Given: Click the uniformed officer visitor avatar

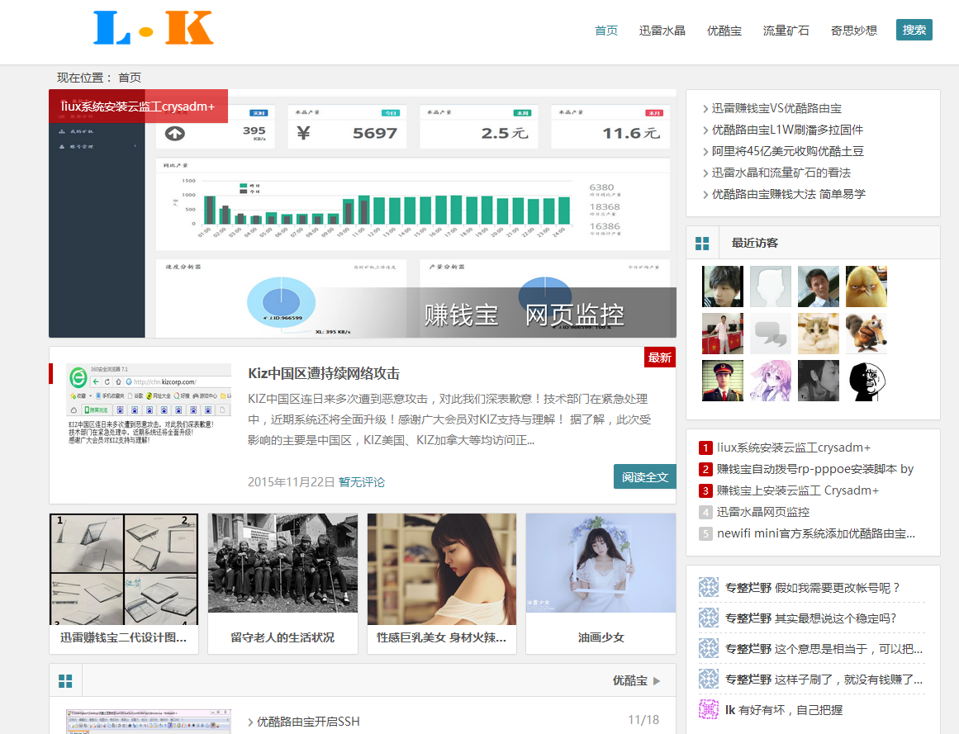Looking at the screenshot, I should [722, 381].
